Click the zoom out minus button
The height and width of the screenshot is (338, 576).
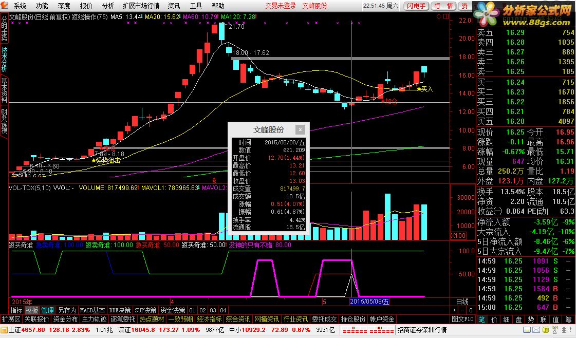tap(462, 310)
